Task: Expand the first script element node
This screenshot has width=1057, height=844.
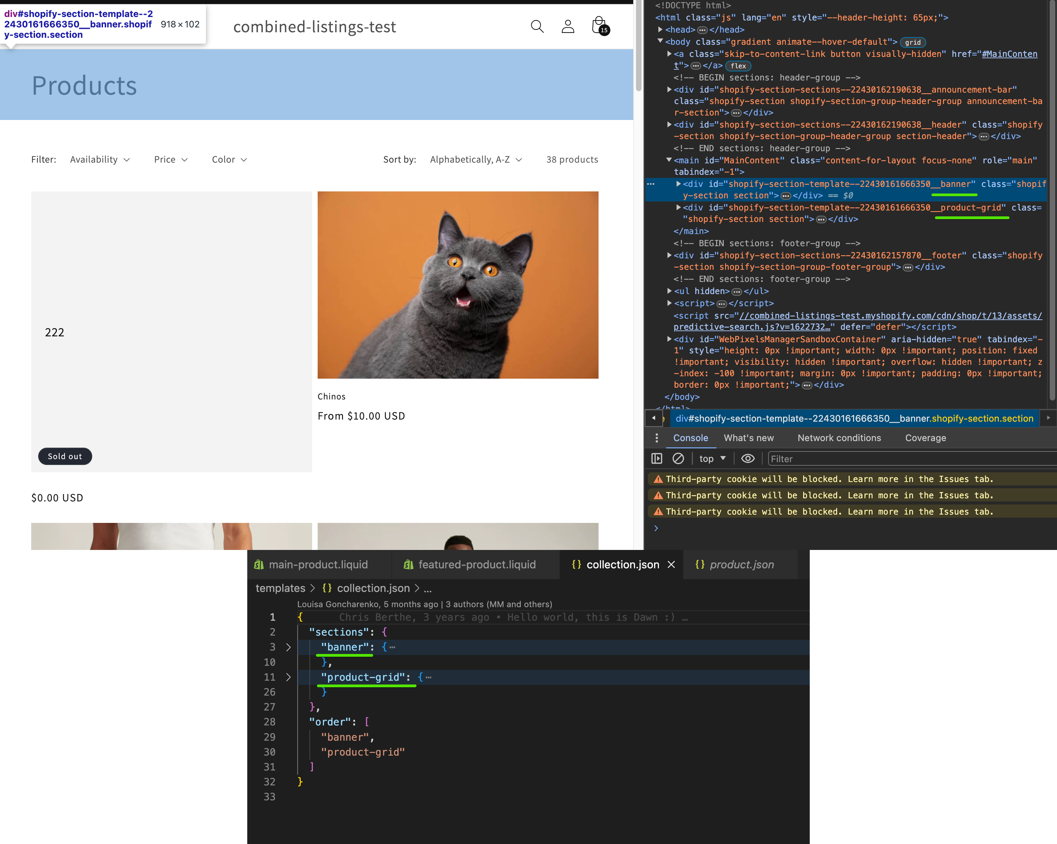Action: [669, 303]
